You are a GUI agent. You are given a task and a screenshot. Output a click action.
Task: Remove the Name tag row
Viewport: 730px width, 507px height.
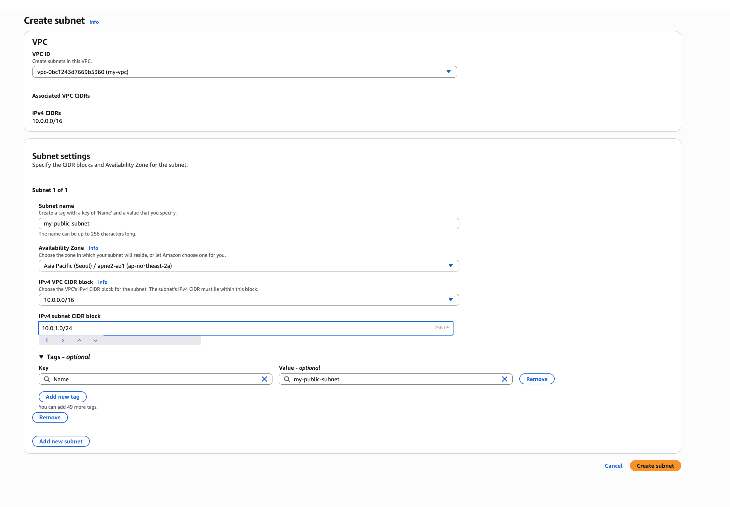pos(536,379)
